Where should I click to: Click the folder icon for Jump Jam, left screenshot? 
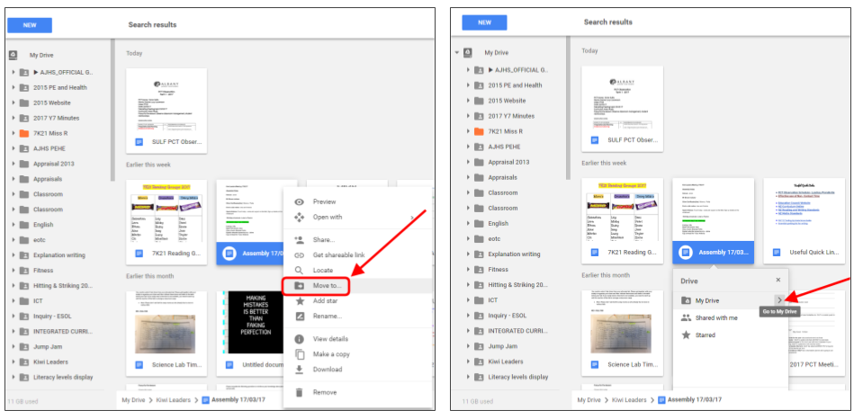pos(24,347)
